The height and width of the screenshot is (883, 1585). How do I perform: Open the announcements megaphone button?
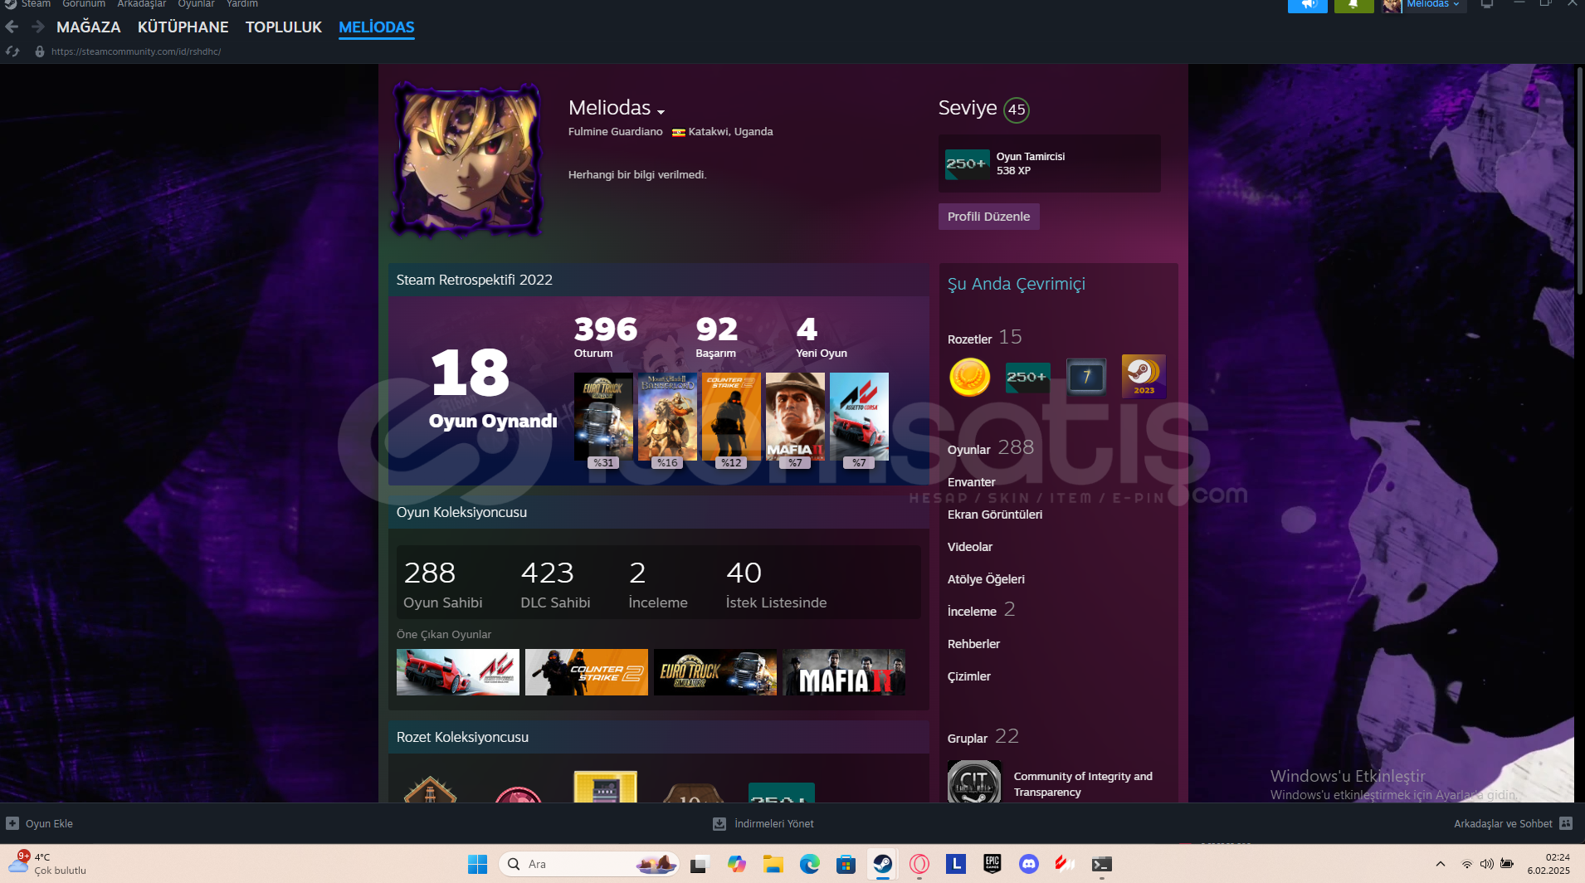coord(1308,5)
